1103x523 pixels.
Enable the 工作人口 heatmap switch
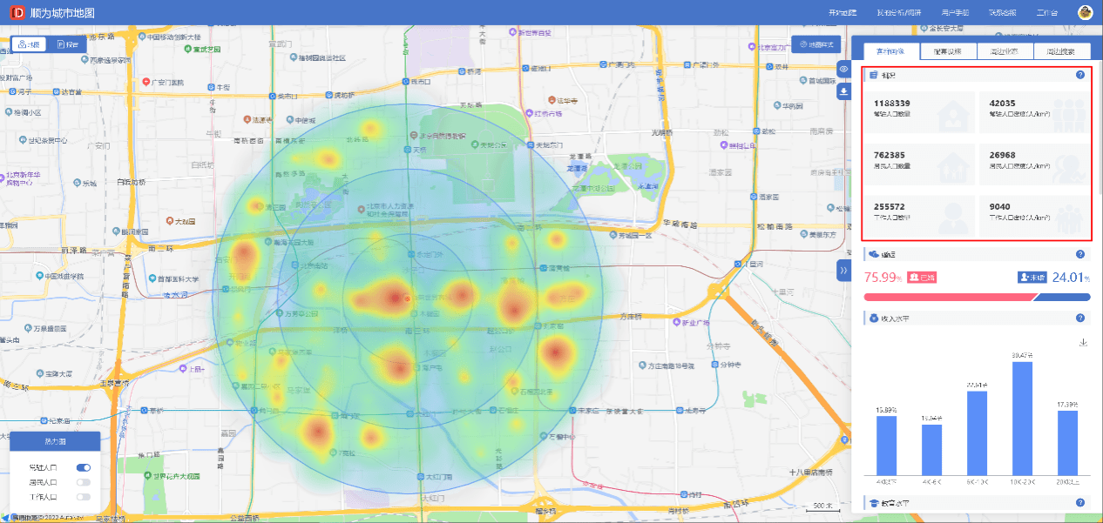point(84,497)
